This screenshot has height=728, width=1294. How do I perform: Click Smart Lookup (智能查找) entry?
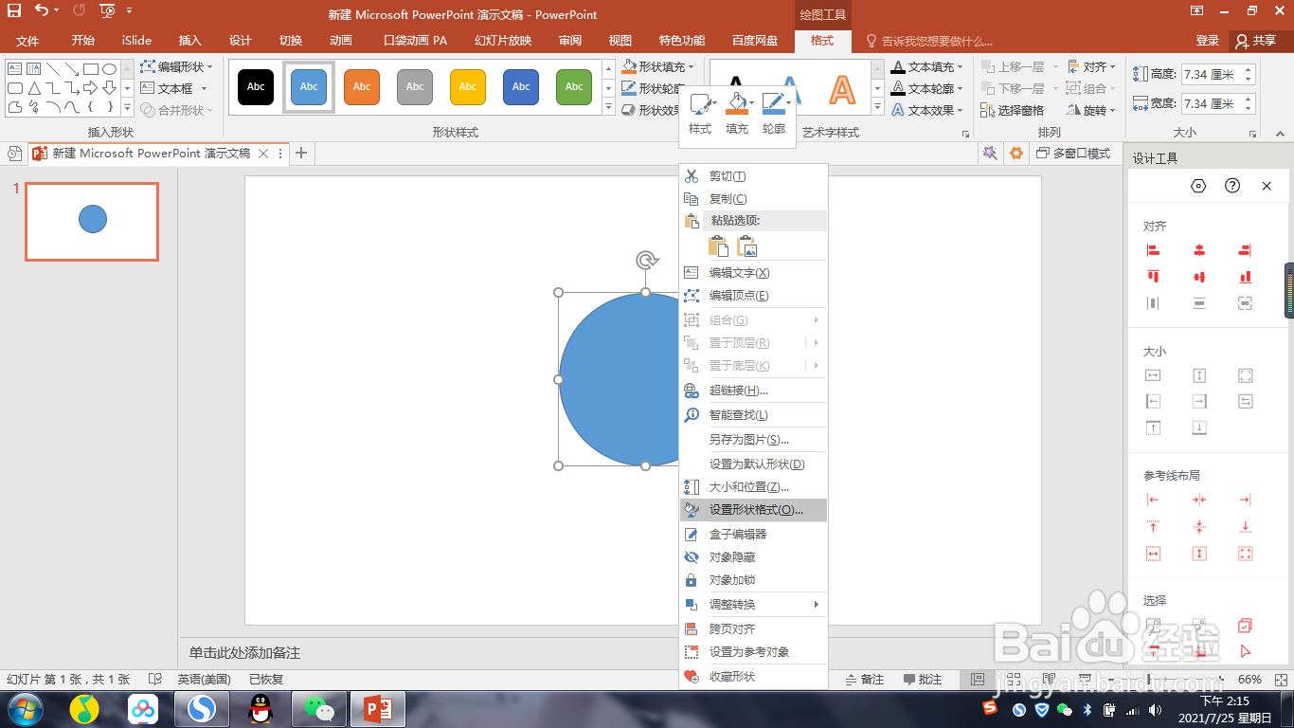pyautogui.click(x=754, y=415)
